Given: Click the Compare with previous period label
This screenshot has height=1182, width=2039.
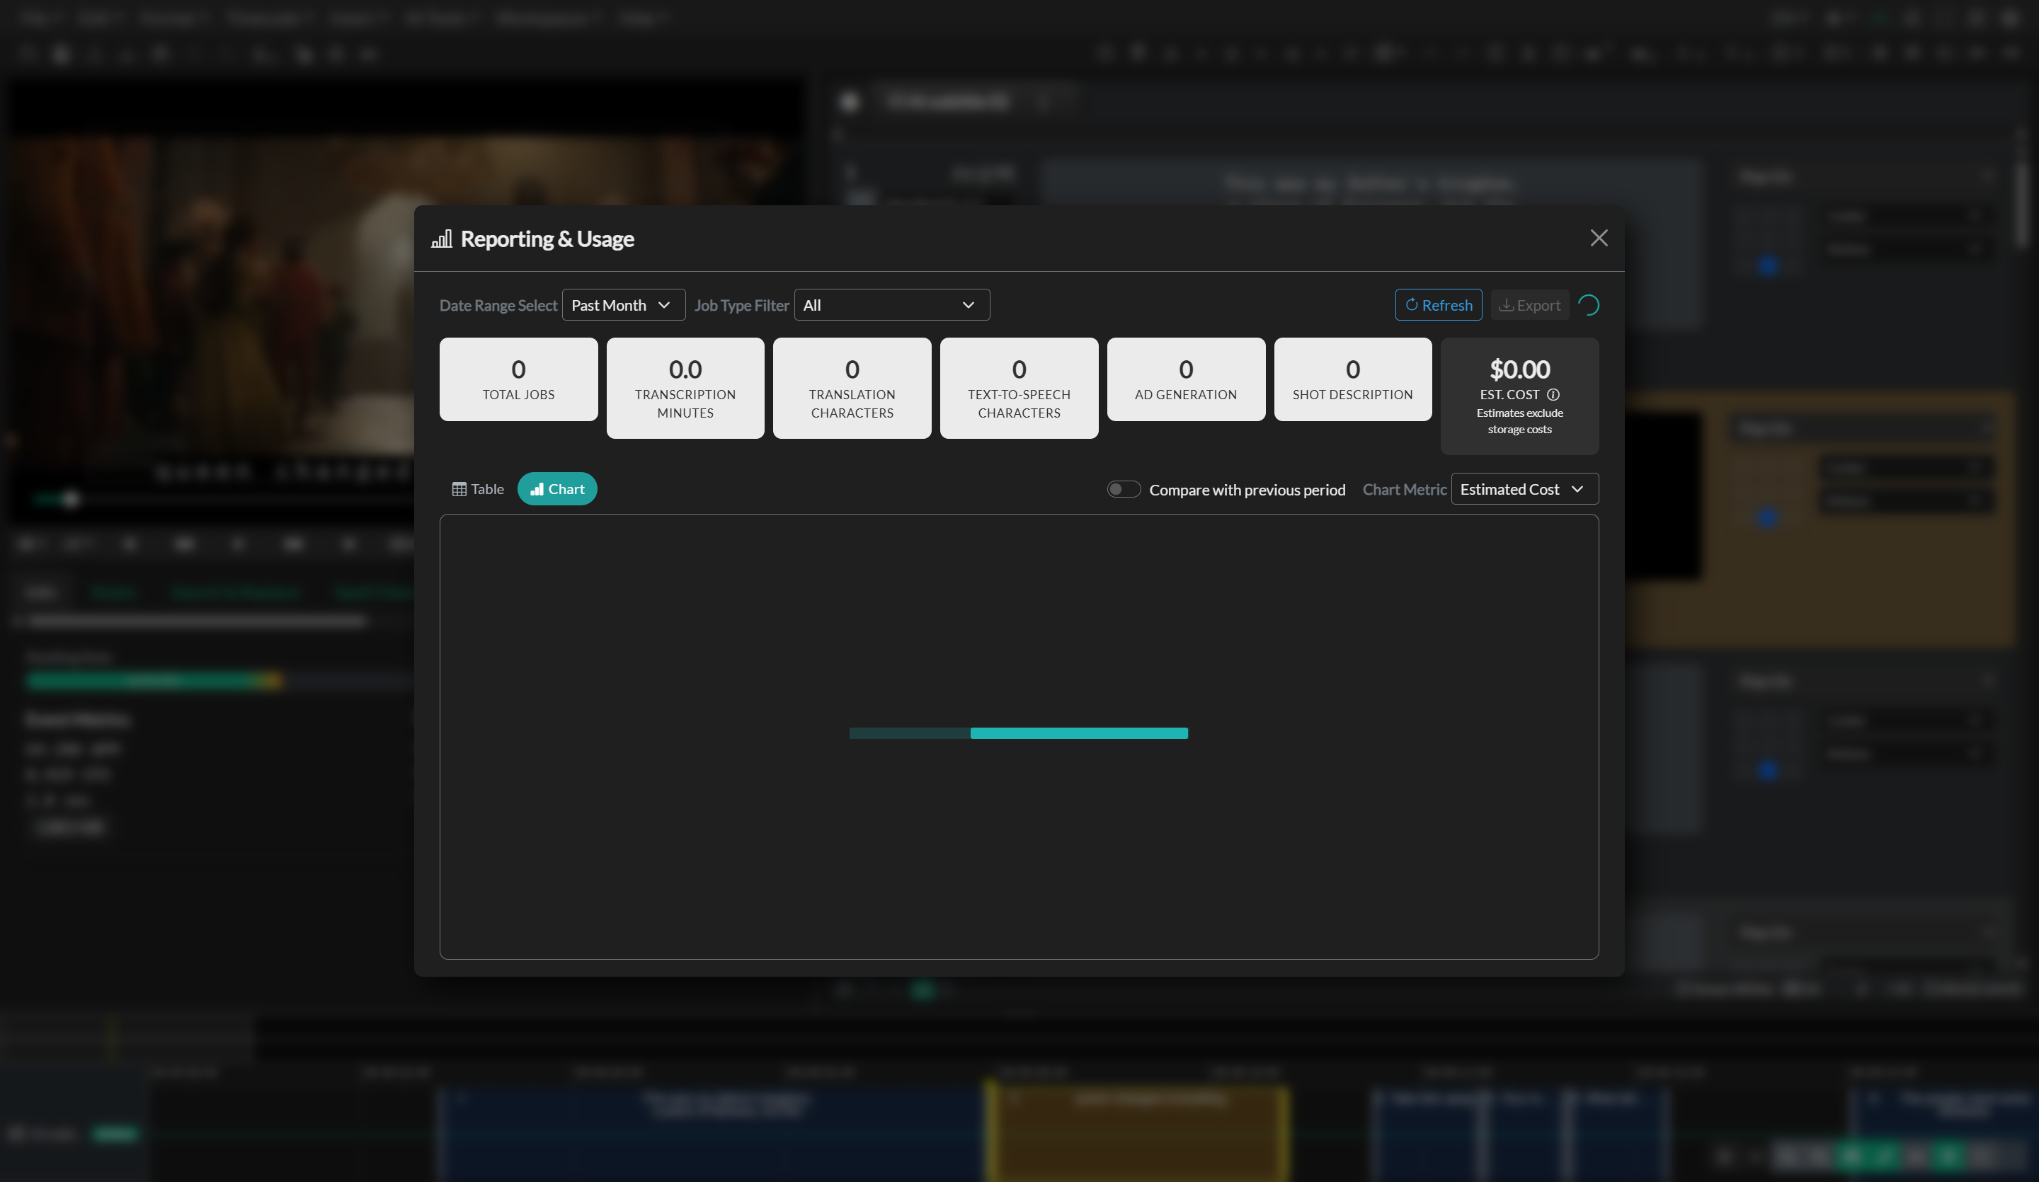Looking at the screenshot, I should click(1247, 490).
